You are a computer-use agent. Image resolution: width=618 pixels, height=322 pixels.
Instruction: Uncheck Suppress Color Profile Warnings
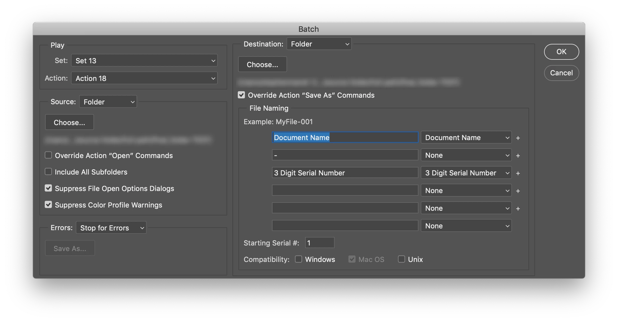[x=48, y=205]
